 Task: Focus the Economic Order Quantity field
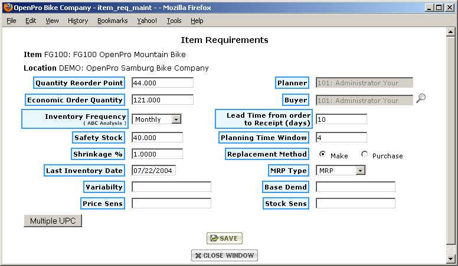[x=162, y=100]
